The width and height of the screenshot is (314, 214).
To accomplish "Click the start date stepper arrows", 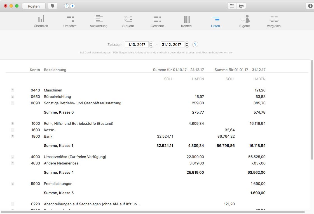I will [151, 44].
